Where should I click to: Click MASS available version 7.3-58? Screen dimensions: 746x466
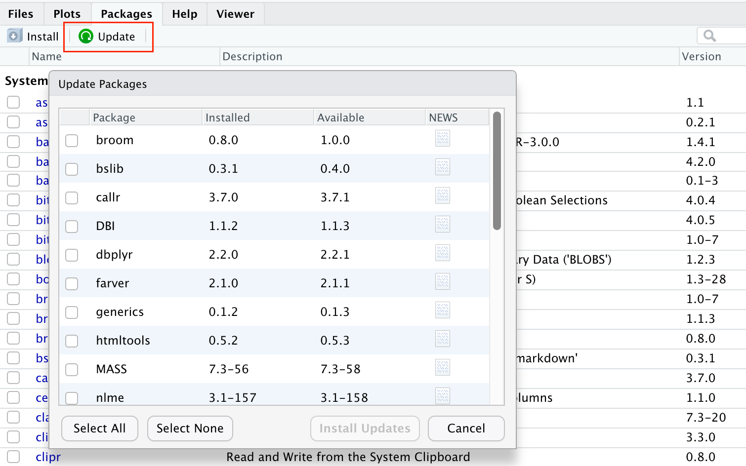(340, 369)
